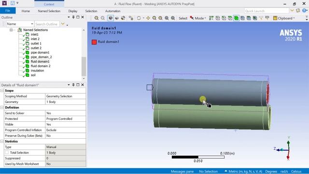Viewport: 309px width, 174px height.
Task: Open the quick access toolbar dropdown
Action: 17,3
